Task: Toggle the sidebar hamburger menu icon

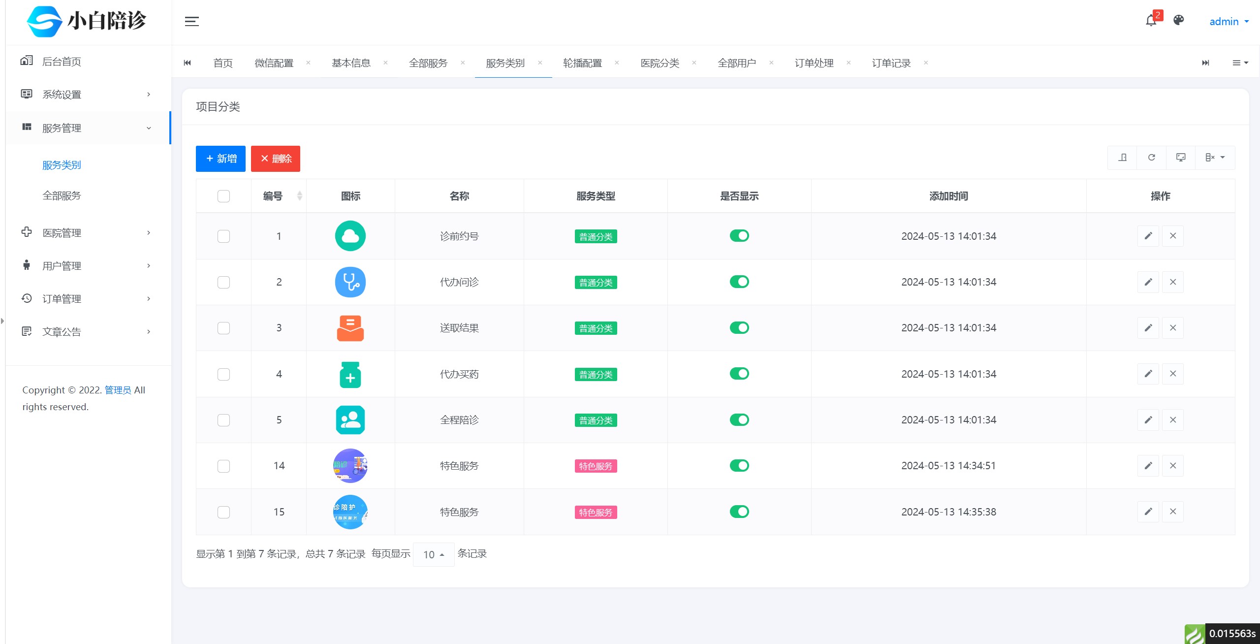Action: click(x=191, y=21)
